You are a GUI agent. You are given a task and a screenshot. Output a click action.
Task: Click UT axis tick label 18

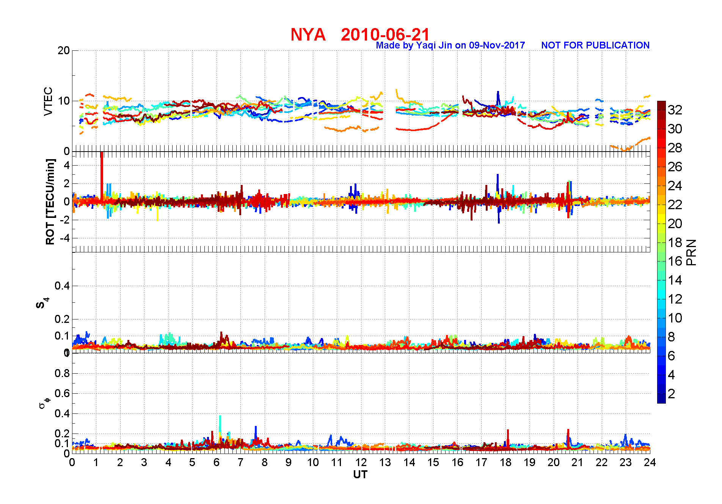tap(505, 462)
